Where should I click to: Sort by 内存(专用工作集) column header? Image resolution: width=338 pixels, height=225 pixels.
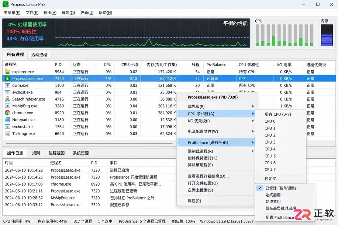coord(160,65)
